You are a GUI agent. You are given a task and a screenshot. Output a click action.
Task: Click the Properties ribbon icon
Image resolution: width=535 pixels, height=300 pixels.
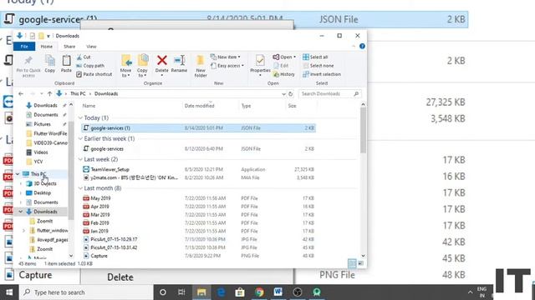point(260,61)
